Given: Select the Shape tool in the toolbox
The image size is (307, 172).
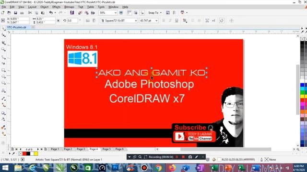Looking at the screenshot, I should click(x=3, y=35).
